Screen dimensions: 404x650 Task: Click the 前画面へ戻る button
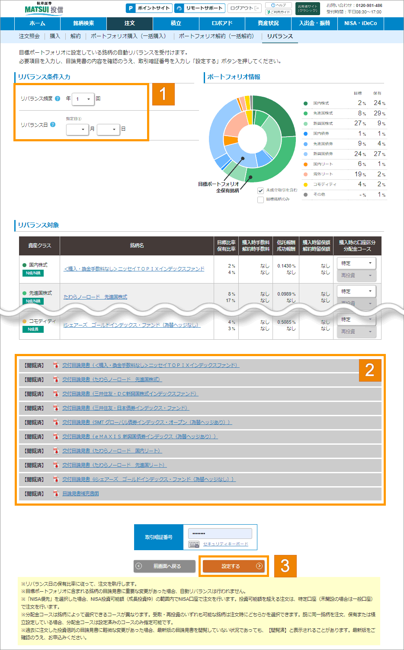coord(165,566)
